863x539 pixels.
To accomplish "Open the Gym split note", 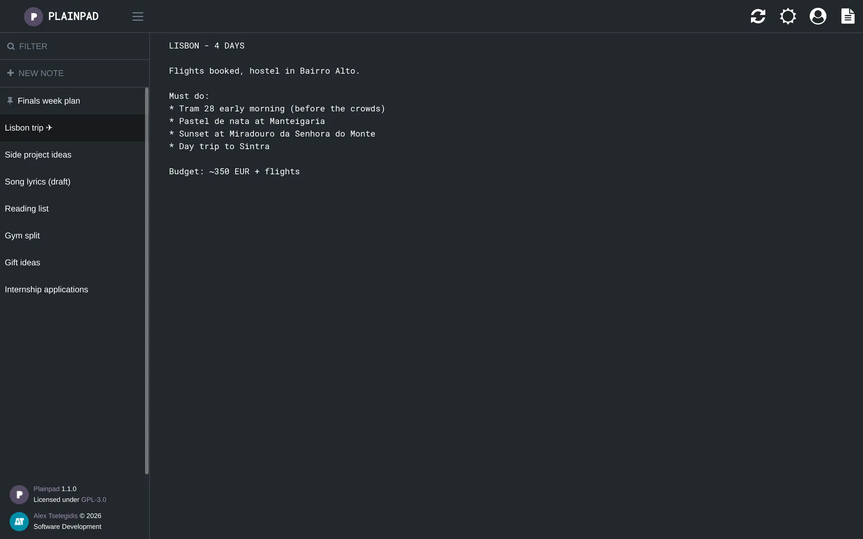I will (72, 236).
